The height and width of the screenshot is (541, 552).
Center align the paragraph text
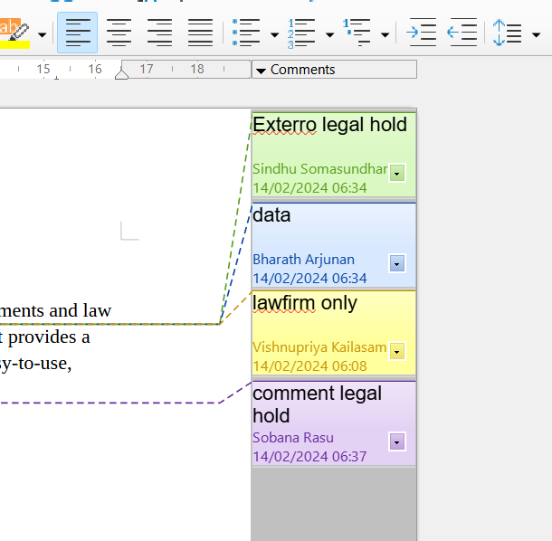119,33
